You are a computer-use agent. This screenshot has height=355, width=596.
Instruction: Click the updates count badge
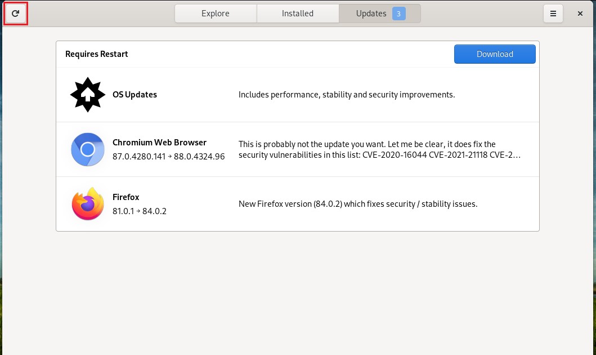[x=399, y=14]
